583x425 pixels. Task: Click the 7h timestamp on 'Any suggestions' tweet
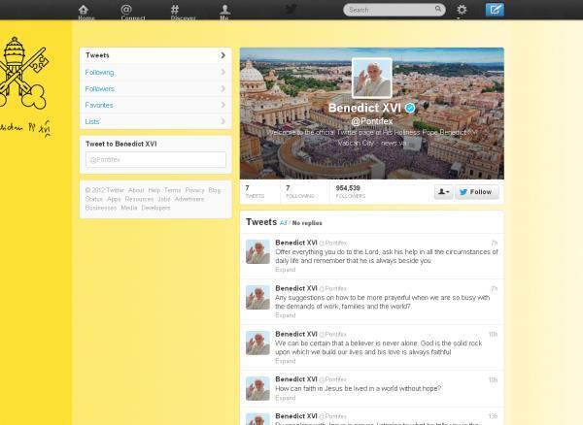(495, 289)
